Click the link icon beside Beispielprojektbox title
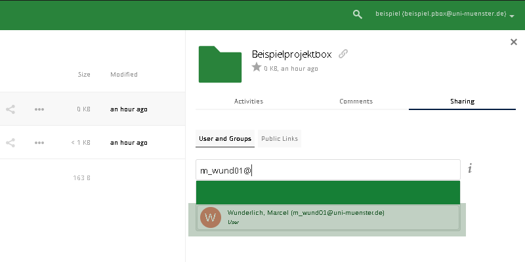 click(343, 54)
